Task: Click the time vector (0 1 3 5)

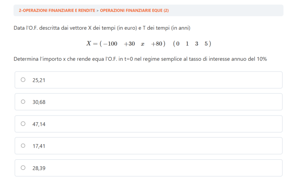Action: click(192, 44)
